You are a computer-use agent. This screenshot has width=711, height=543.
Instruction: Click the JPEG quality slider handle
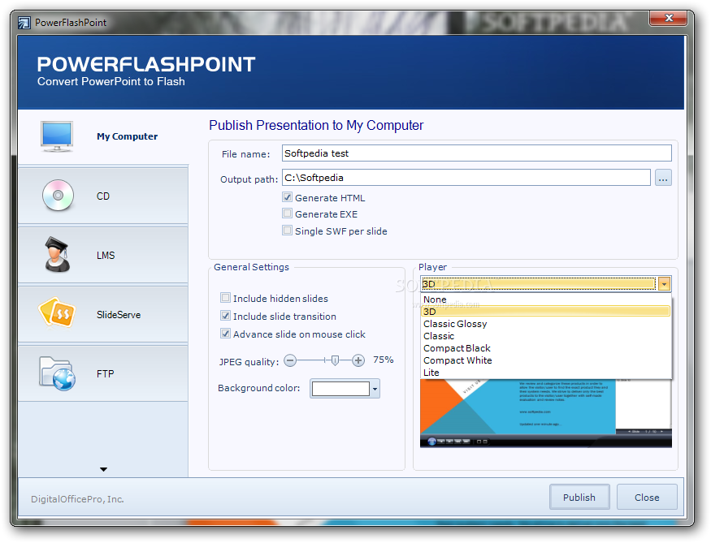[x=335, y=360]
